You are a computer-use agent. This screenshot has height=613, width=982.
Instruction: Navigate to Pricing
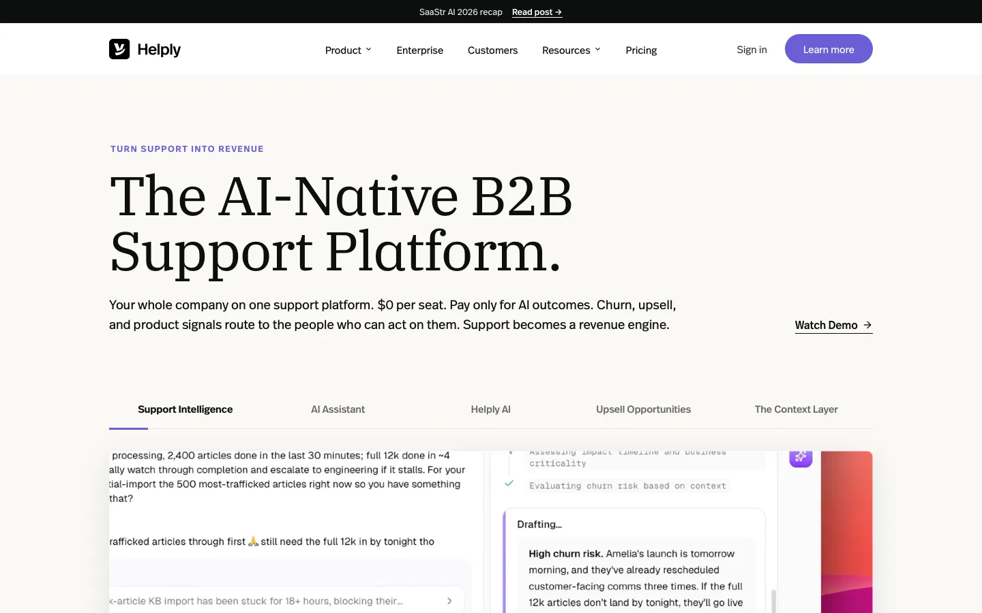641,50
